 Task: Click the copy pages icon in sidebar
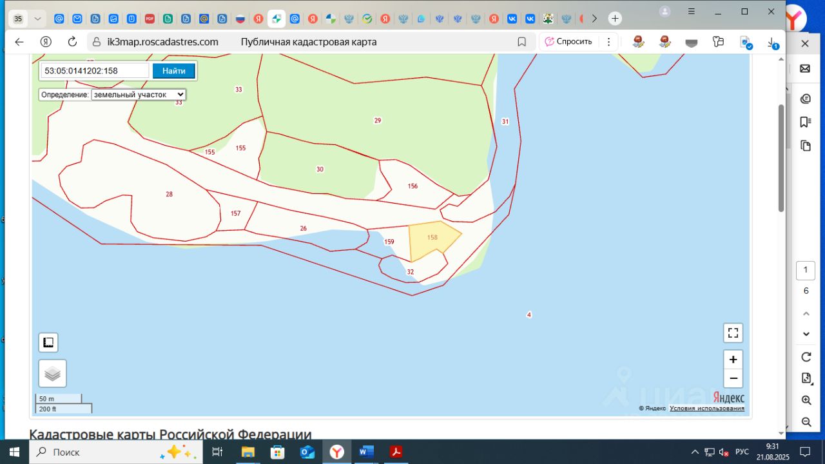805,146
